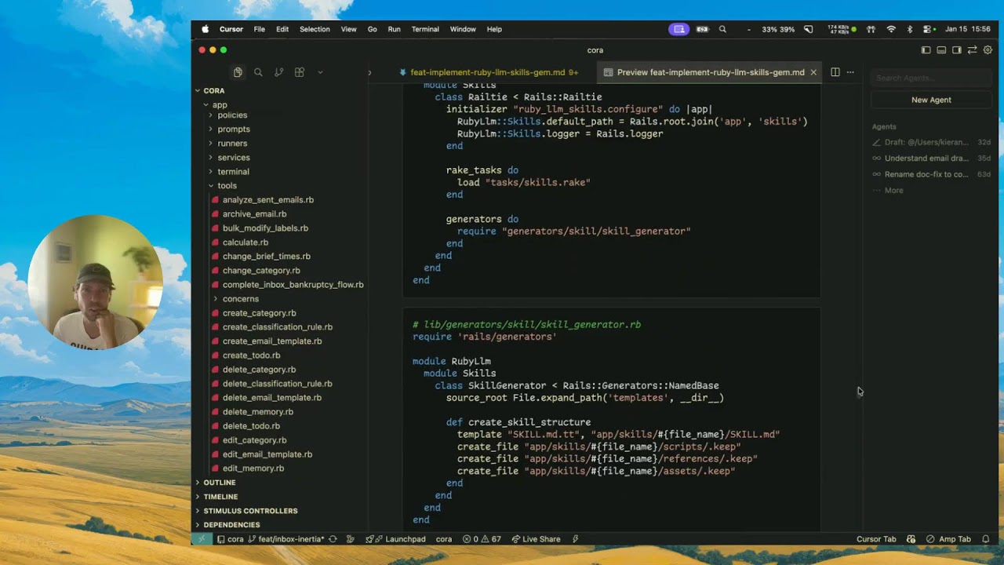This screenshot has width=1004, height=565.
Task: Click cora workspace in status bar
Action: click(230, 539)
